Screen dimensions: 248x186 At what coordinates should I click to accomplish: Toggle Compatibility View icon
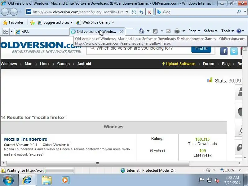[134, 12]
